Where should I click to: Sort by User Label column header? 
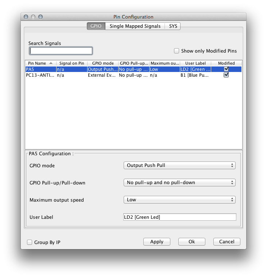196,63
